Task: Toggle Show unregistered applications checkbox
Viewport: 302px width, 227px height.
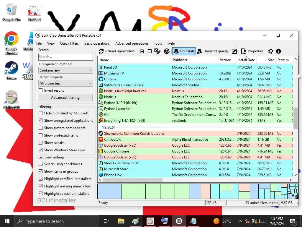Action: point(40,121)
